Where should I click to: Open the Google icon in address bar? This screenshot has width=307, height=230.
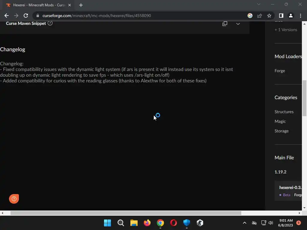click(250, 16)
